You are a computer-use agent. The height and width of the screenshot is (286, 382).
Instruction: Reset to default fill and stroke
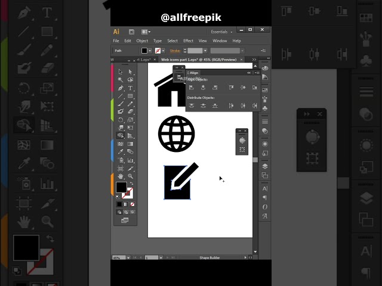point(118,197)
